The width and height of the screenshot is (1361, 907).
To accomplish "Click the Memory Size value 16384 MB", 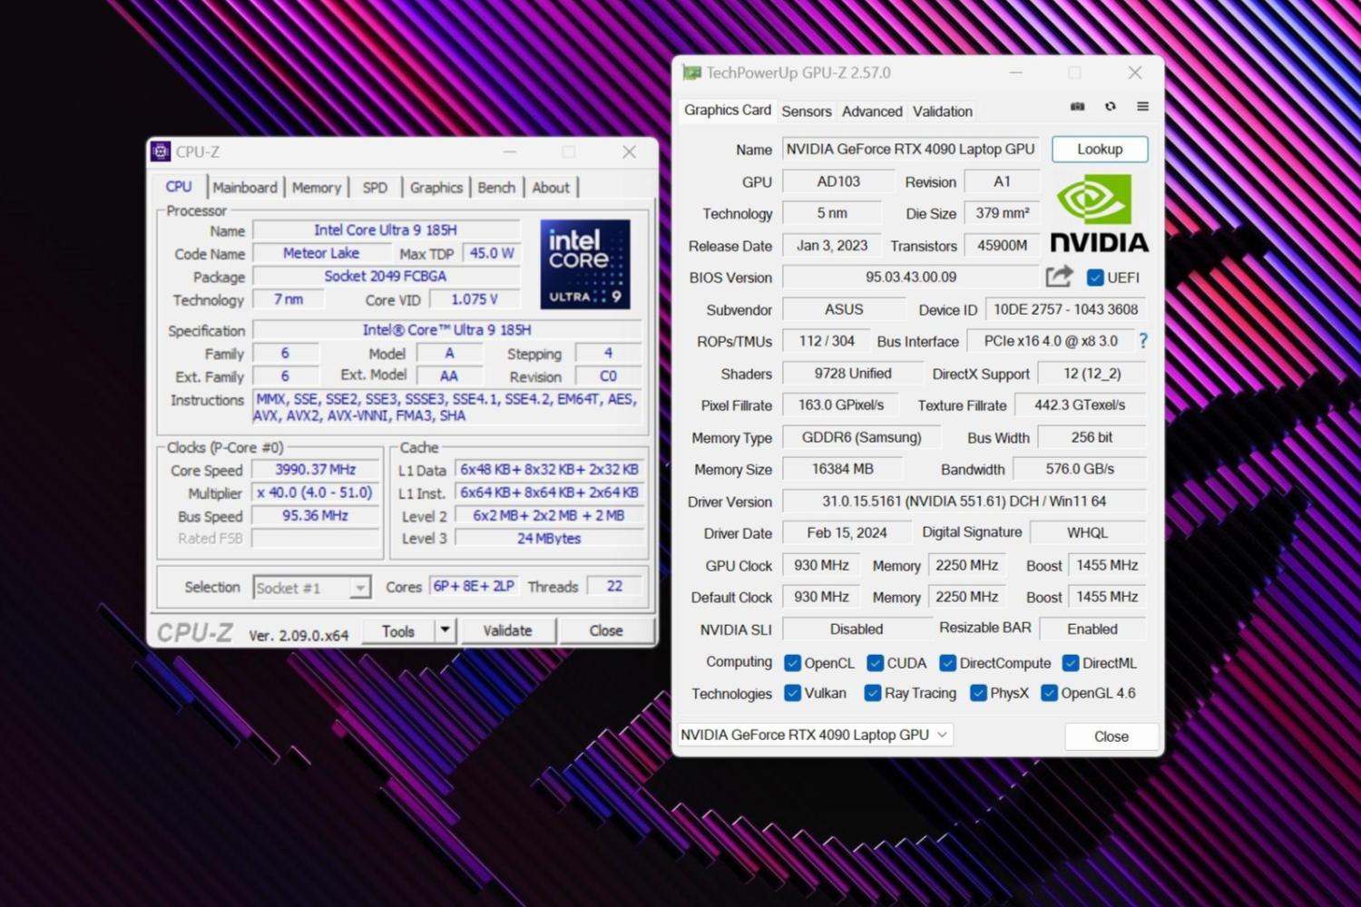I will point(842,469).
